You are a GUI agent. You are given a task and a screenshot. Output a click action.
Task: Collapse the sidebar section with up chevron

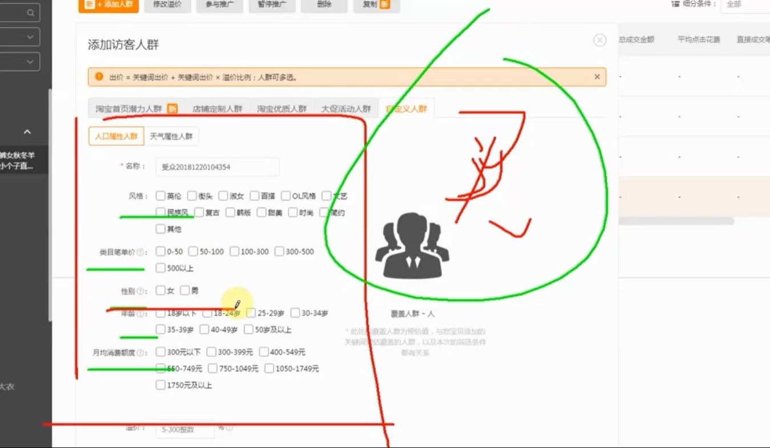[x=27, y=132]
